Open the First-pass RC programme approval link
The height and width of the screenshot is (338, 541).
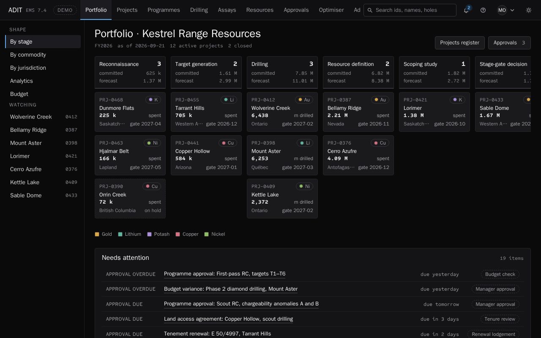click(x=224, y=274)
